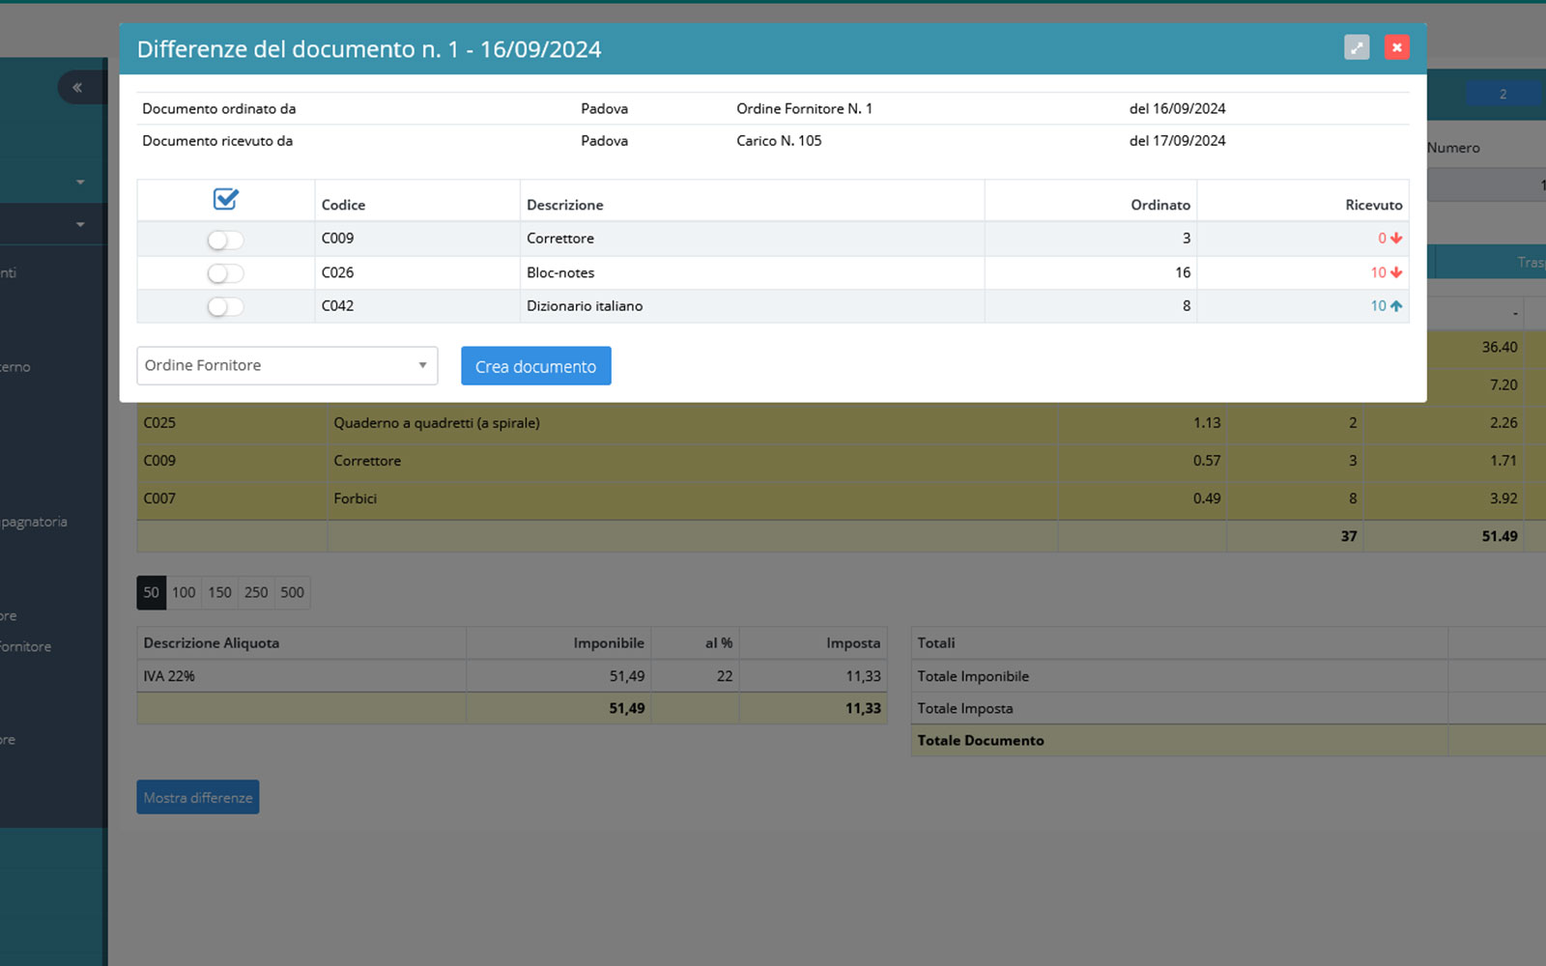Click the Forbici description in background table
Viewport: 1546px width, 966px height.
[356, 498]
